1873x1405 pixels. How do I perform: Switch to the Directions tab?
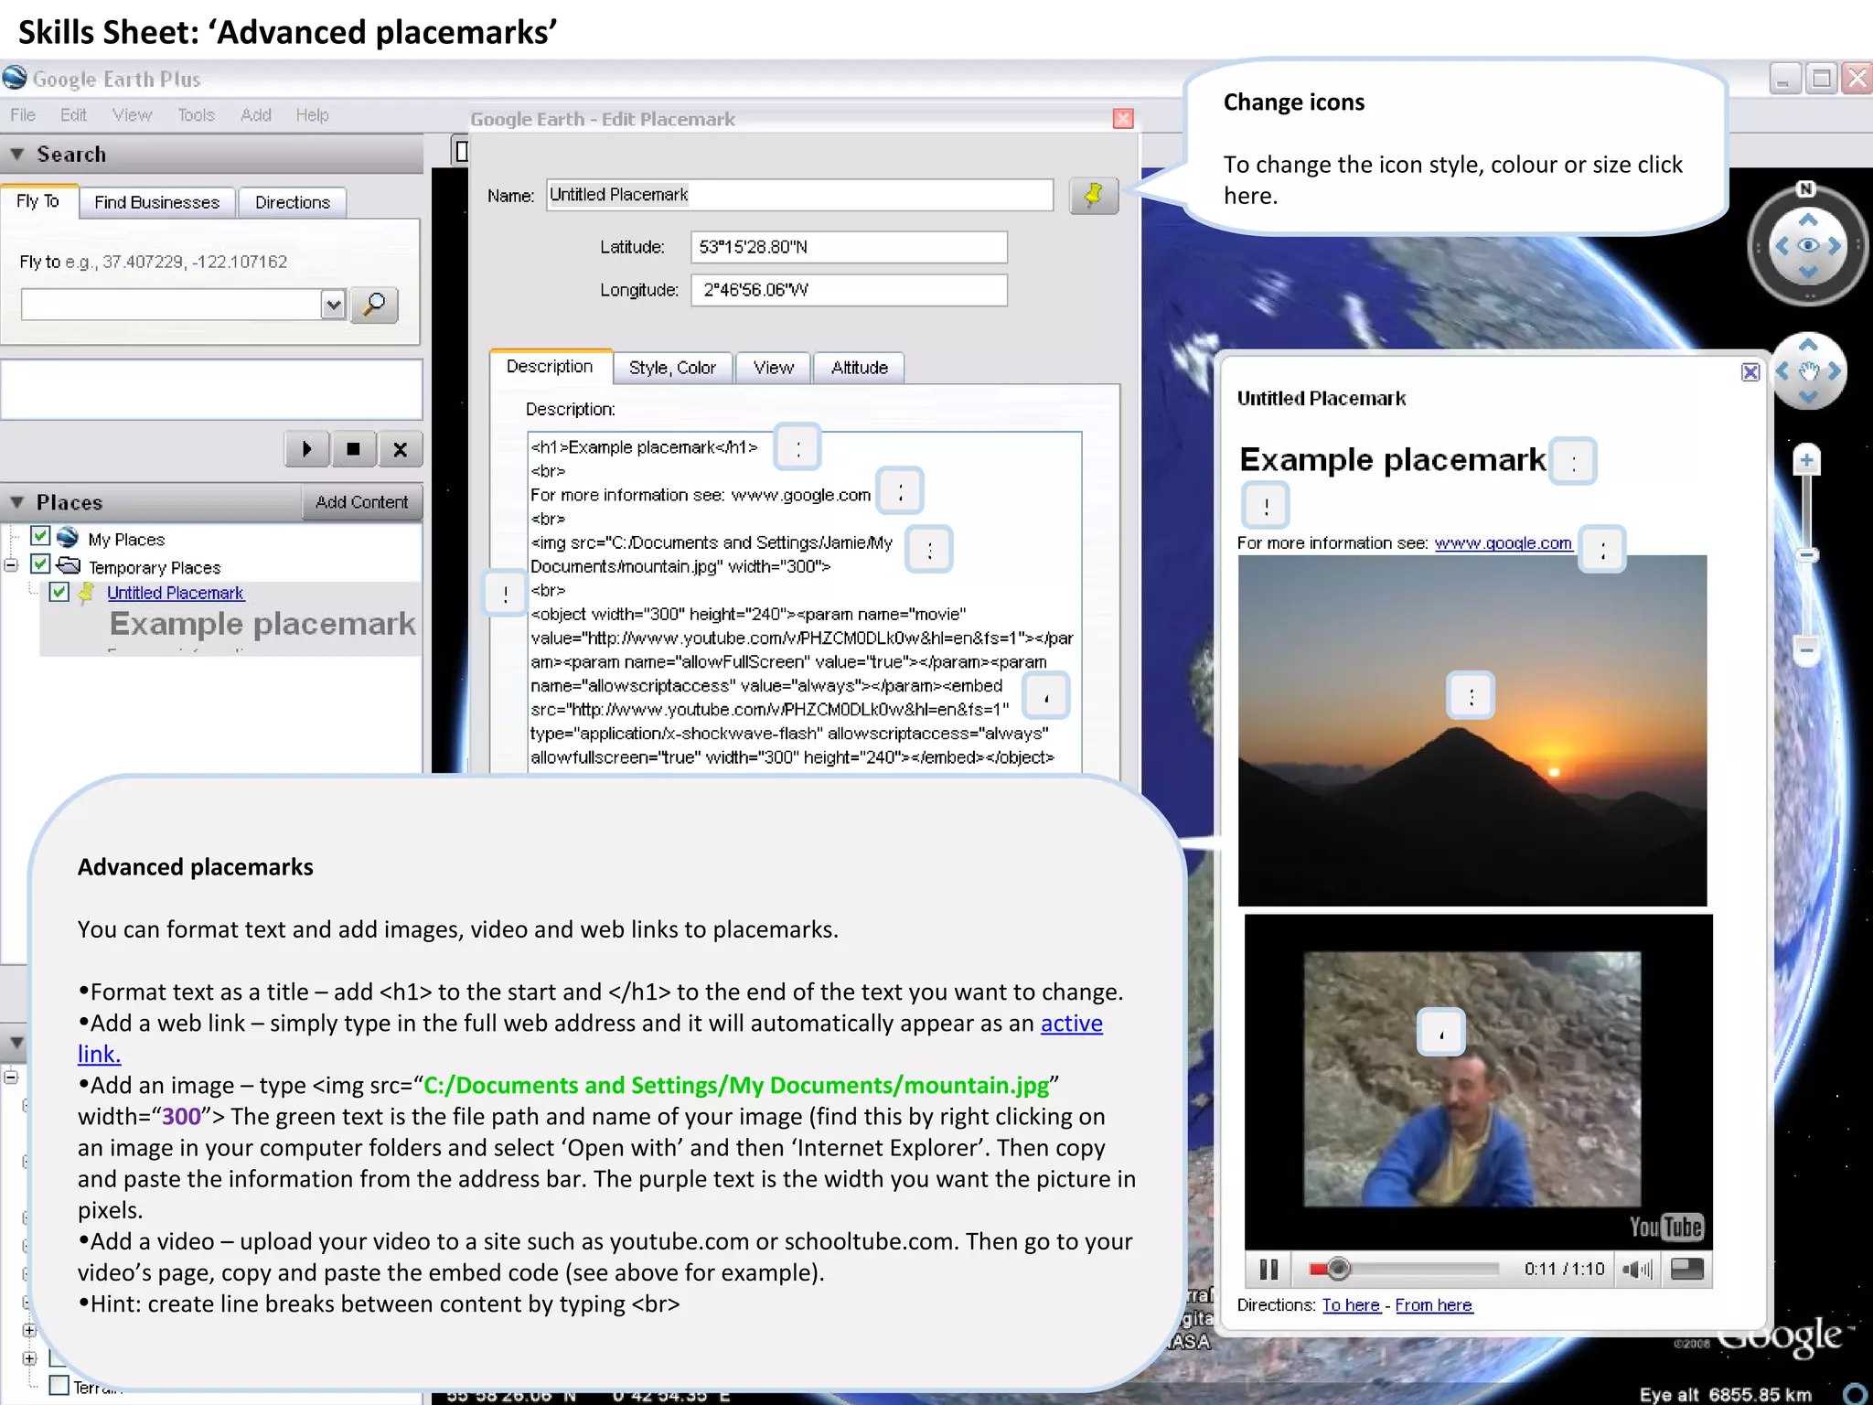pyautogui.click(x=293, y=202)
